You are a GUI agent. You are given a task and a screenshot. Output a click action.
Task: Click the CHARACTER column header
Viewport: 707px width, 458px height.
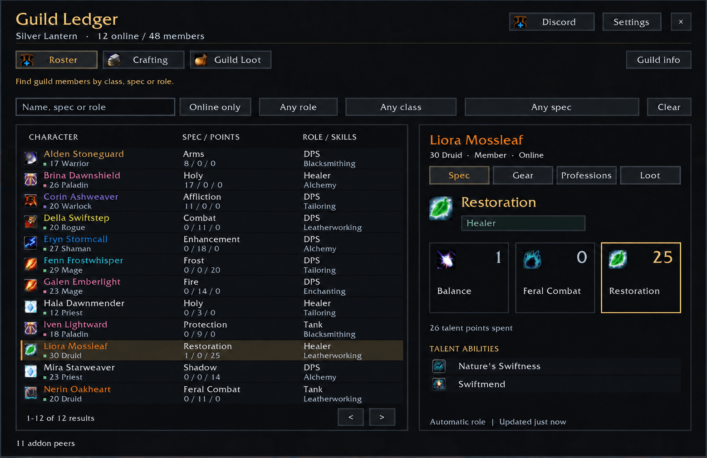tap(54, 137)
